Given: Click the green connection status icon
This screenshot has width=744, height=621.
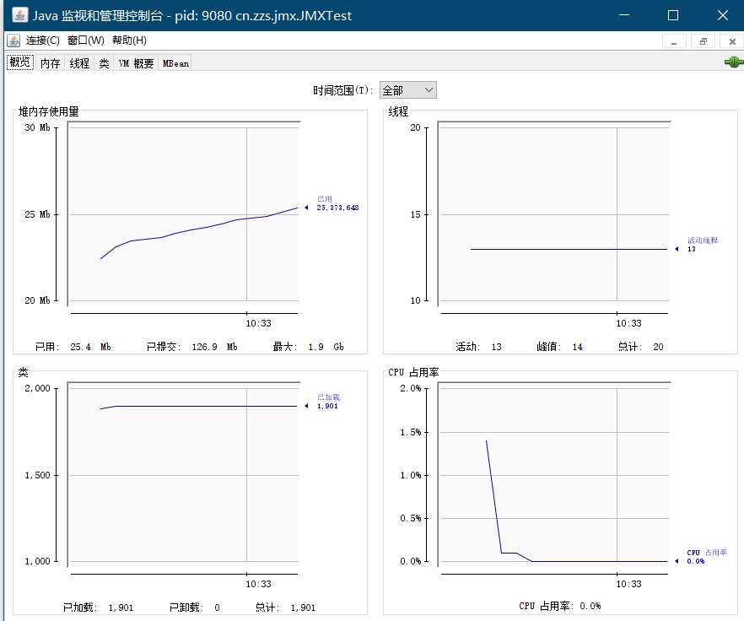Looking at the screenshot, I should [733, 62].
